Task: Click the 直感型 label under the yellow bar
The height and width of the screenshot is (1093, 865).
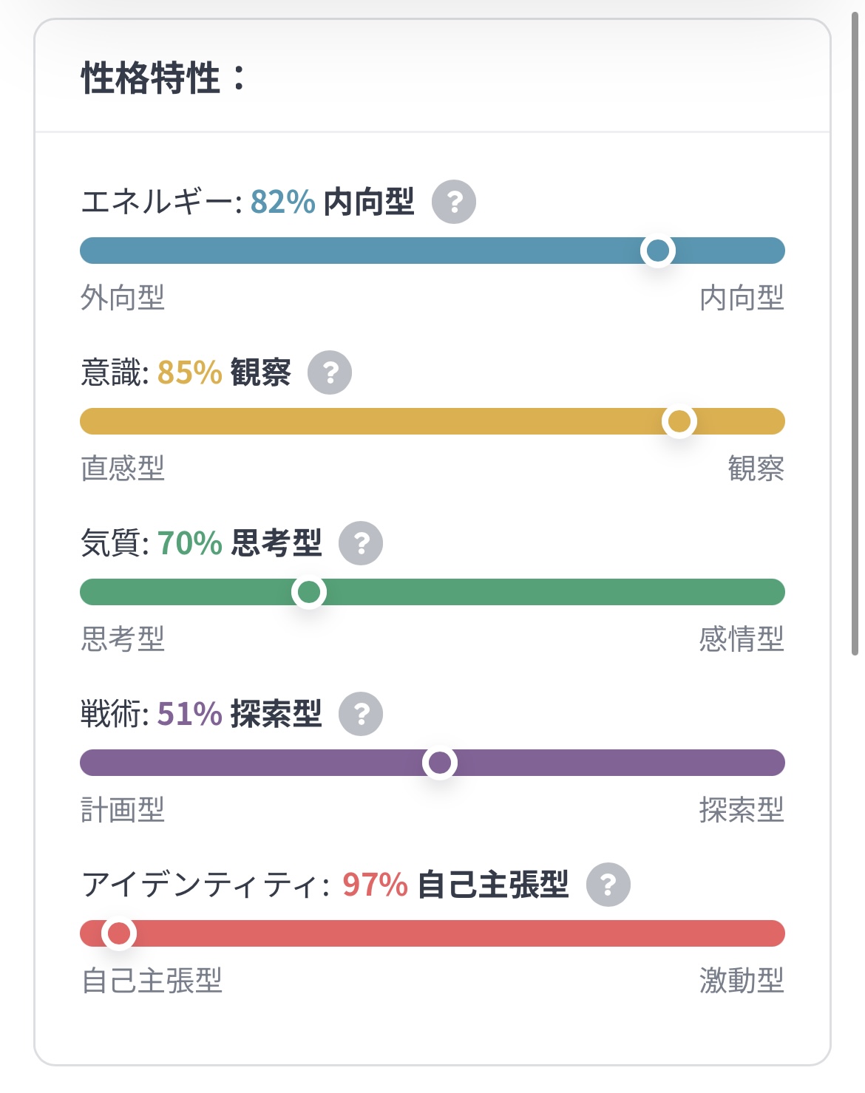Action: tap(123, 469)
